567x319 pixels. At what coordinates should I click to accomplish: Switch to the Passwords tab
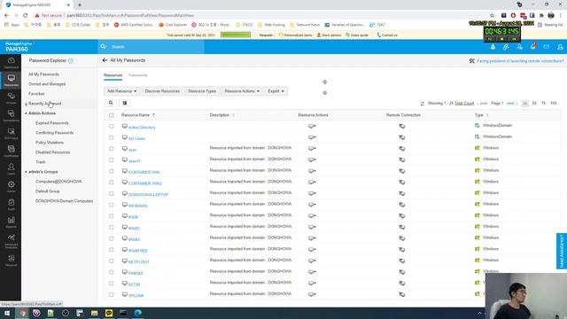coord(138,75)
